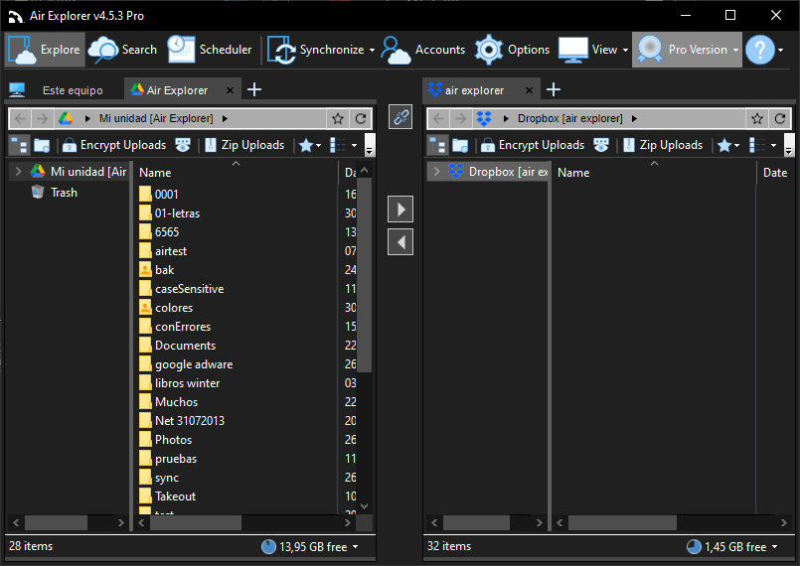The image size is (800, 566).
Task: Open the 1,45 GB free space dropdown
Action: pyautogui.click(x=732, y=547)
